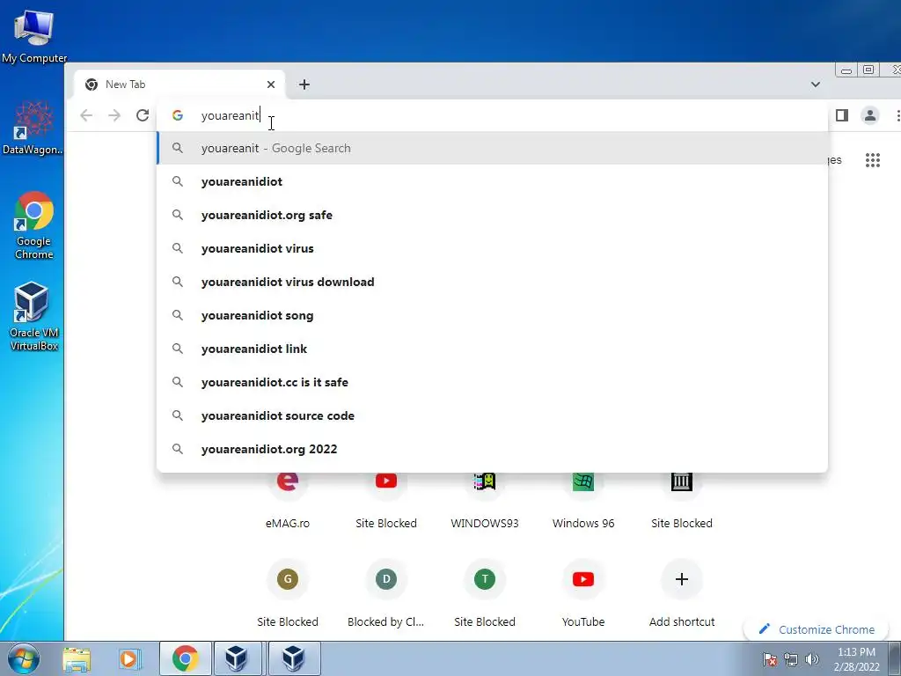Open the Site Blocked shortcut with G icon
Screen dimensions: 901x676
(288, 595)
